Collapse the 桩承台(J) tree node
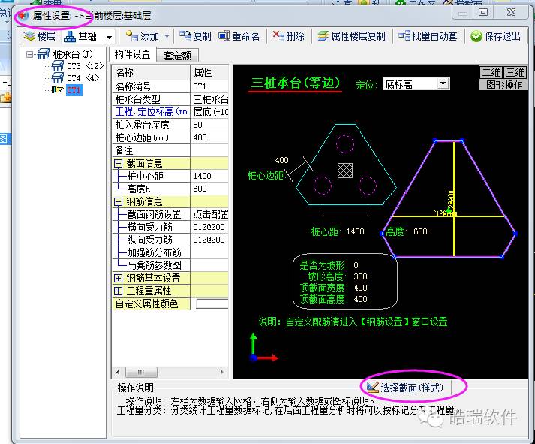 [x=30, y=54]
